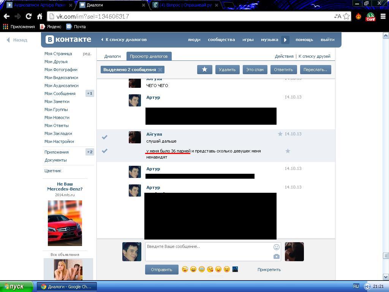Insert the grinning emoji
This screenshot has width=389, height=292.
(x=193, y=269)
